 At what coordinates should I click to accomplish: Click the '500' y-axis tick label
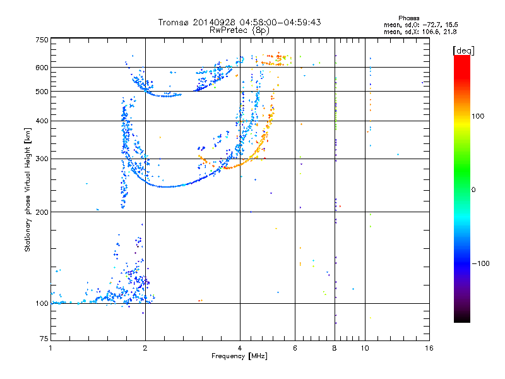click(x=42, y=92)
